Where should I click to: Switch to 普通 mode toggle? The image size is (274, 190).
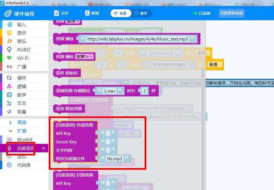[120, 13]
